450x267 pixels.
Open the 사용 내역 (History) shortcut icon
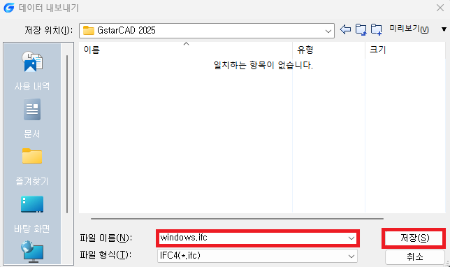(32, 62)
